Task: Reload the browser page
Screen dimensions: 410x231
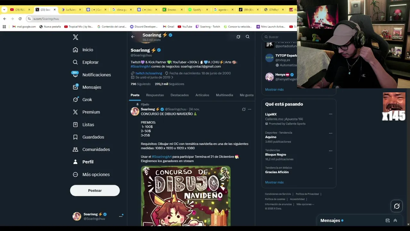Action: 20,19
